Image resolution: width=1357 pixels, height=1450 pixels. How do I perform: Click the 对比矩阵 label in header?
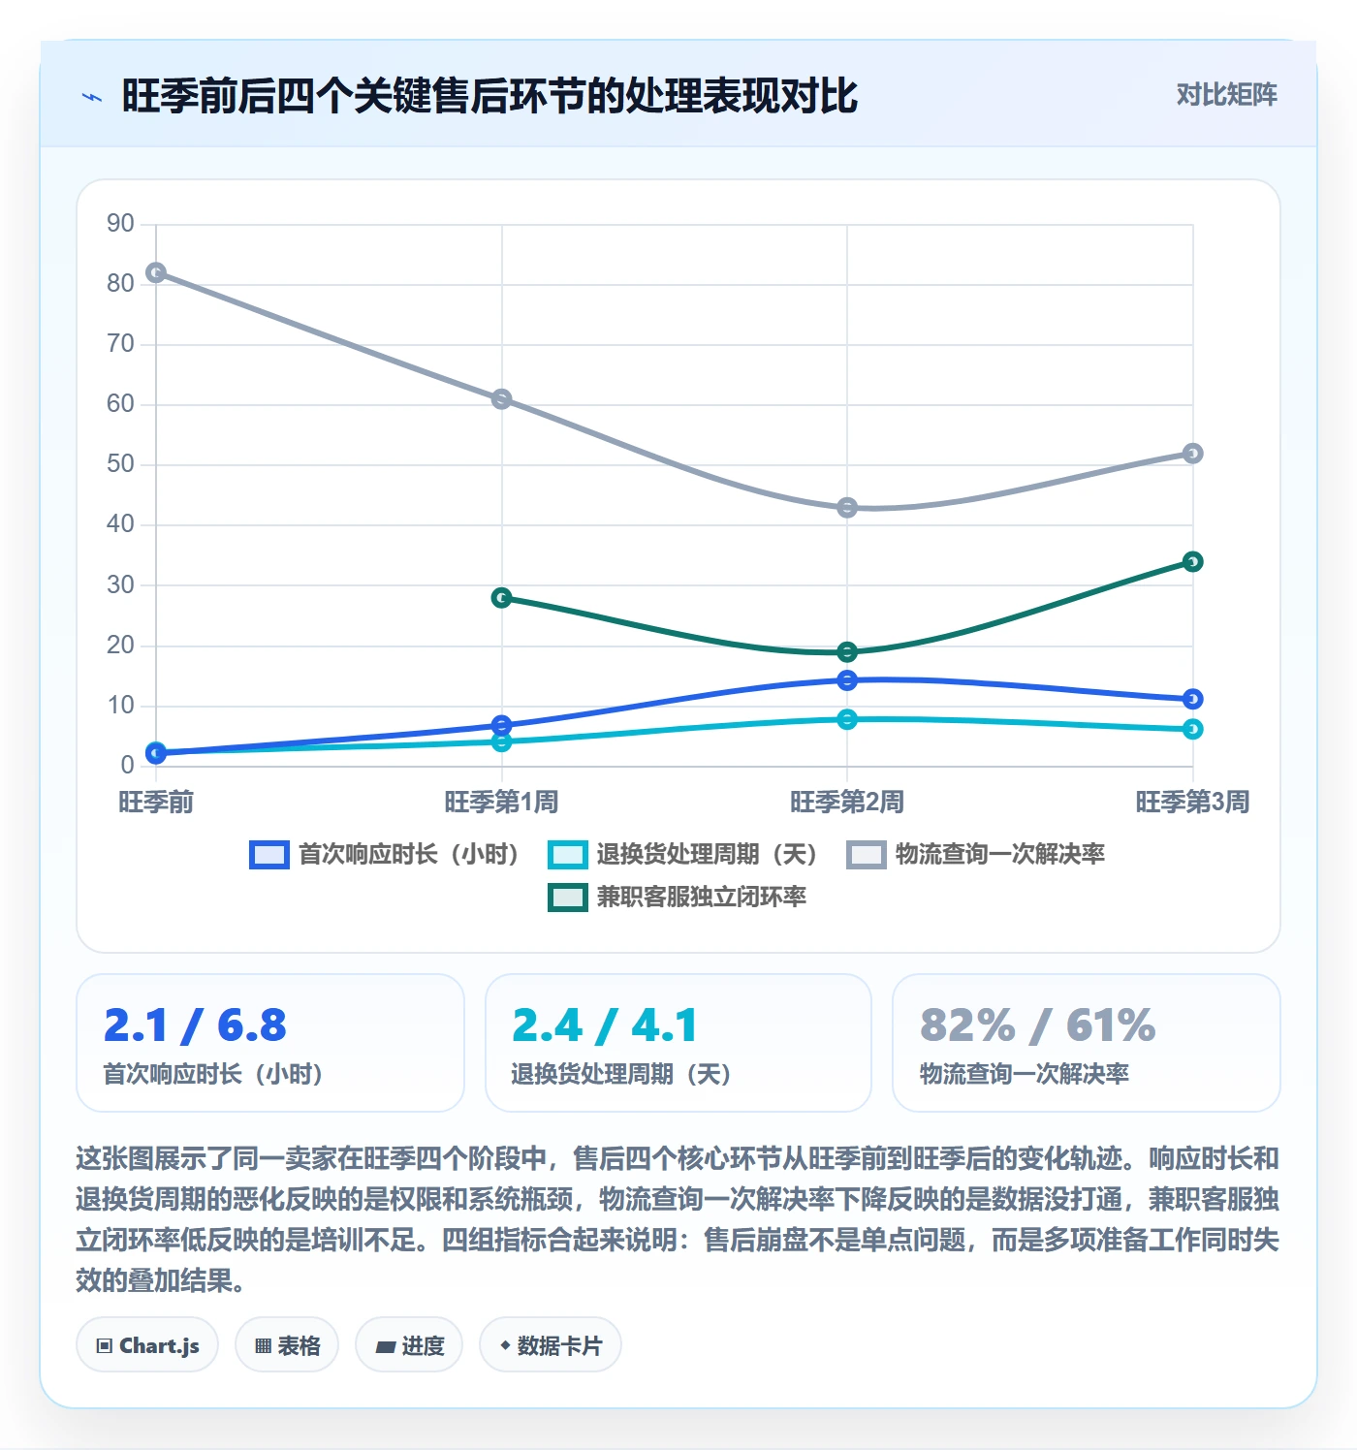1226,95
